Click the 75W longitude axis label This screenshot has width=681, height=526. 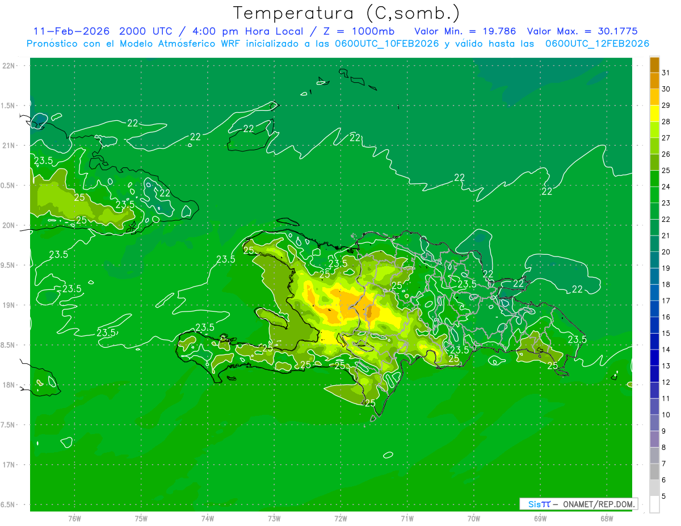point(141,519)
